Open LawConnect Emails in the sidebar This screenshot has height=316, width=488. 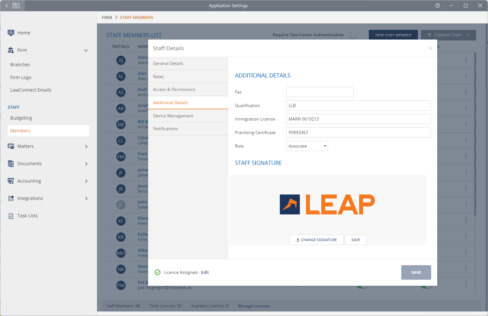coord(31,90)
